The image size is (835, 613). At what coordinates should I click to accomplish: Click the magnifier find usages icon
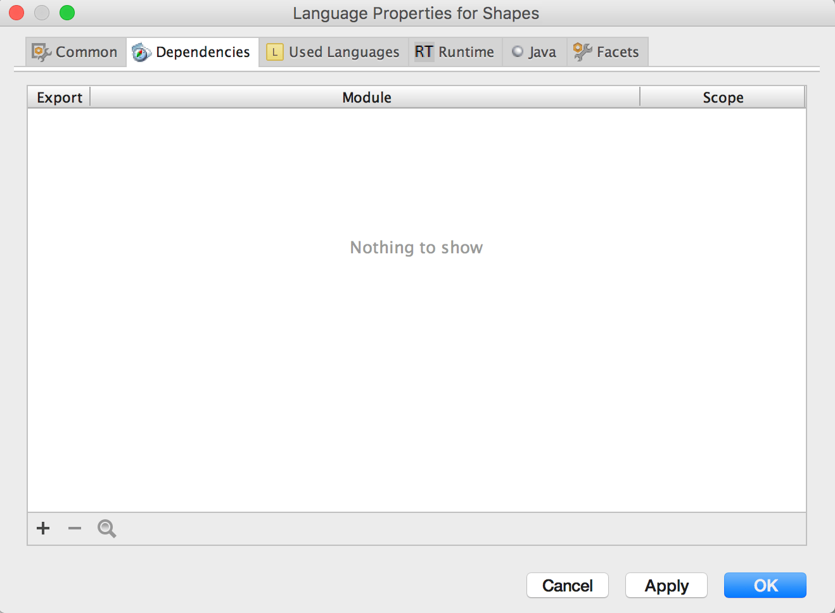pos(106,528)
